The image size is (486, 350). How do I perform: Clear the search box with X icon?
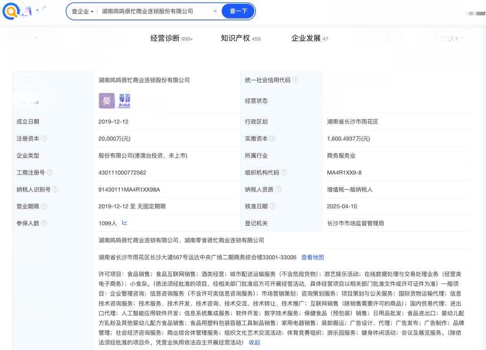(x=215, y=11)
